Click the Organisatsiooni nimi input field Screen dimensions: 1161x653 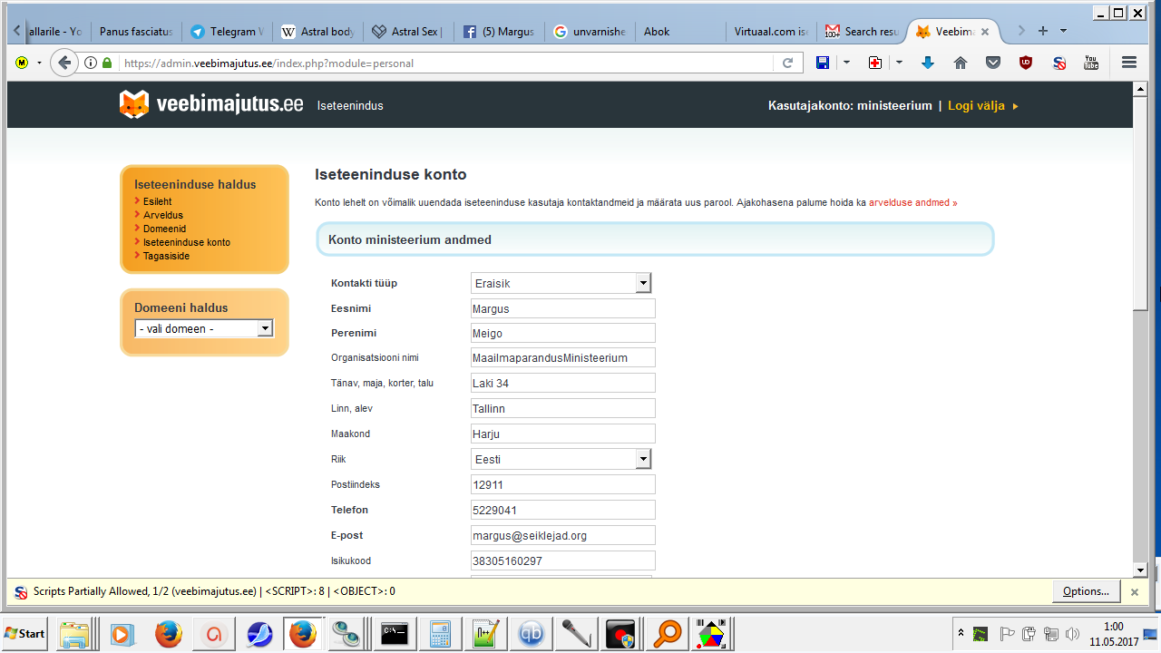pos(563,357)
